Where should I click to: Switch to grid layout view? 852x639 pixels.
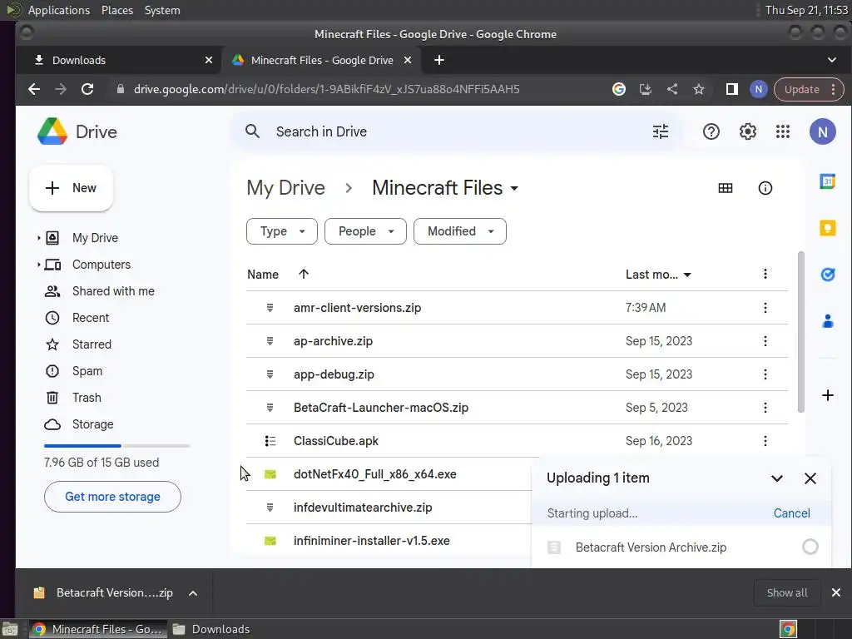[x=726, y=188]
